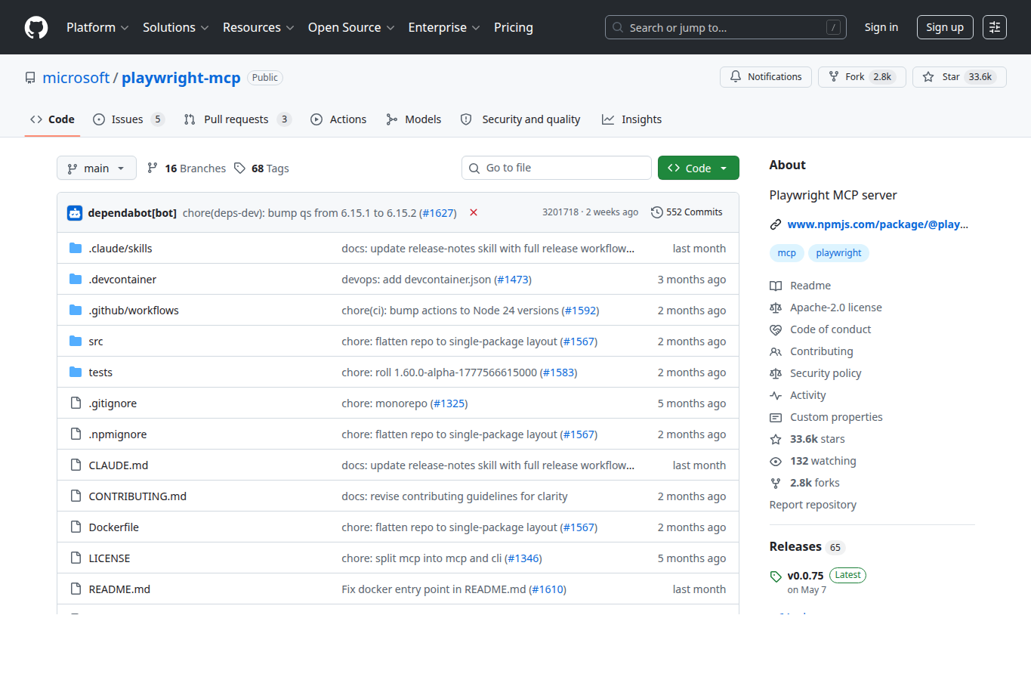Open the 552 Commits history link

tap(687, 212)
